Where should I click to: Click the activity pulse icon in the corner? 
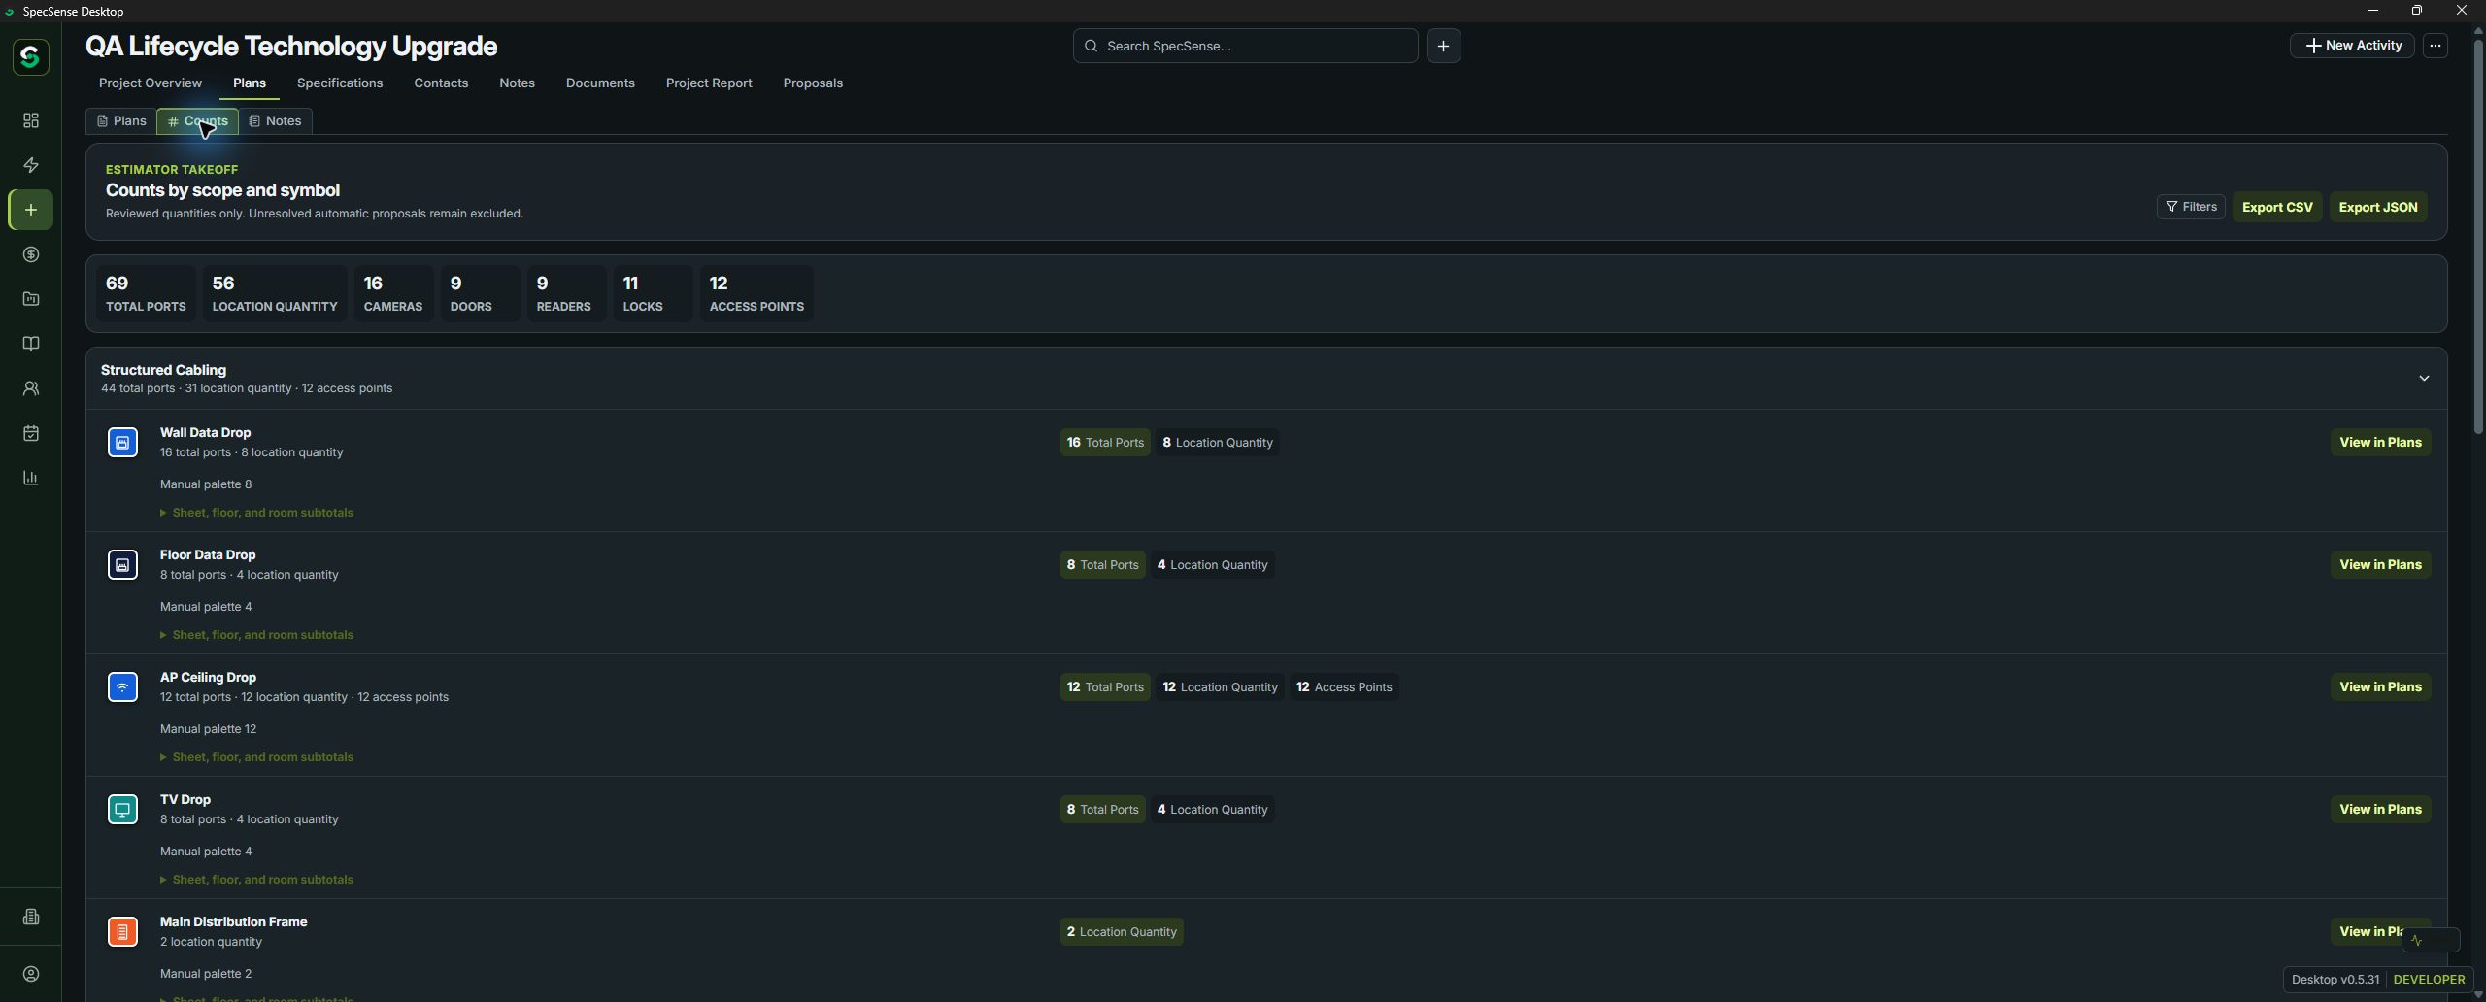[2417, 940]
